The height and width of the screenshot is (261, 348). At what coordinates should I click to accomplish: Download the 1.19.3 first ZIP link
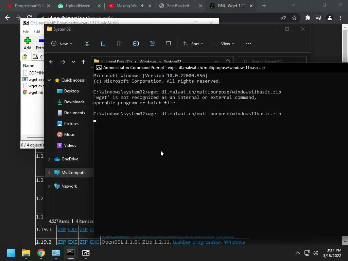[62, 229]
